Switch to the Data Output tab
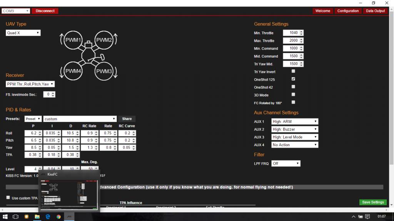 point(375,11)
